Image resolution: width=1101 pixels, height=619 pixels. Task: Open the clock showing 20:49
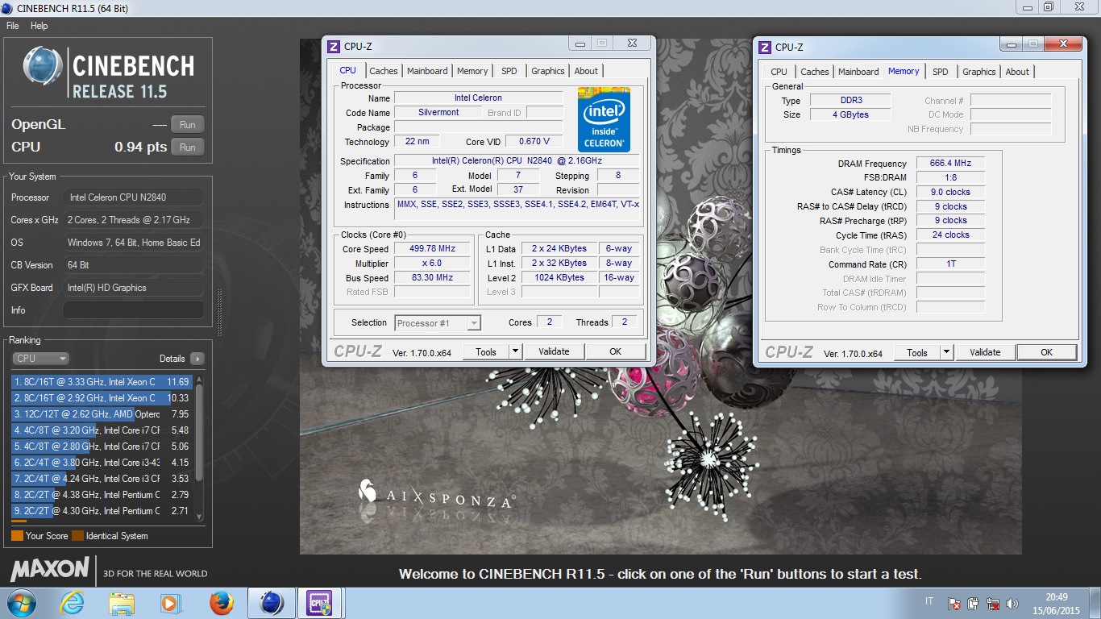1057,604
